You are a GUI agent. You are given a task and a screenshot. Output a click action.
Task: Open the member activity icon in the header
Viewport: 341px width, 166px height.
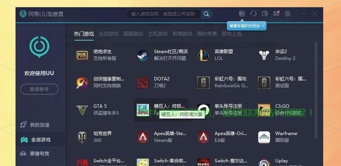(x=242, y=14)
